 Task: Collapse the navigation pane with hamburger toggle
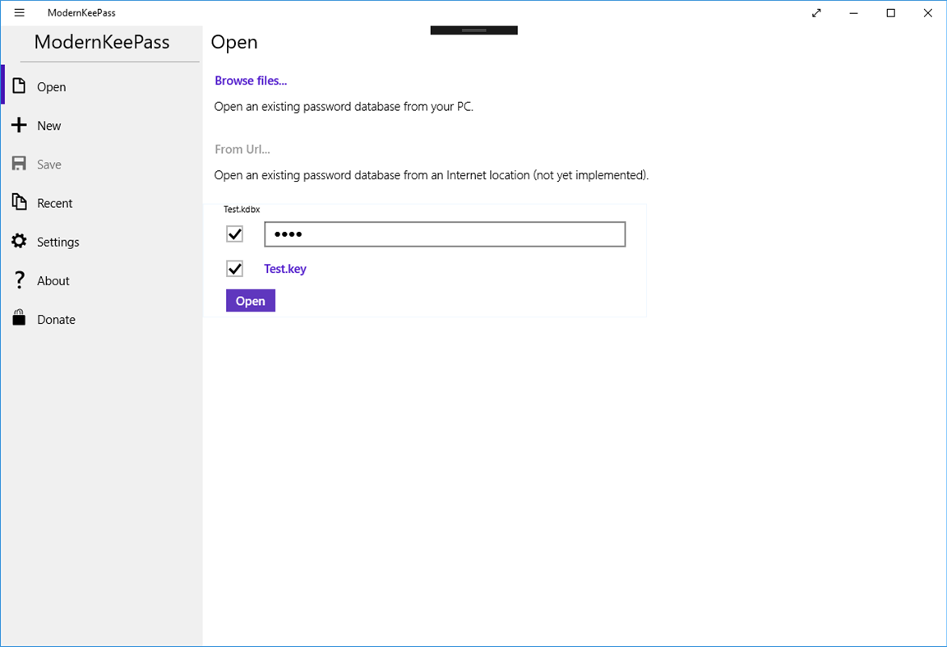click(19, 12)
